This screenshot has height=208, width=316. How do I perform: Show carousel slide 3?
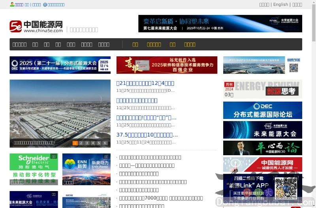coord(87,143)
